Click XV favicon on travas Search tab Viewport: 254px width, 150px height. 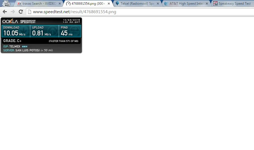coord(19,4)
